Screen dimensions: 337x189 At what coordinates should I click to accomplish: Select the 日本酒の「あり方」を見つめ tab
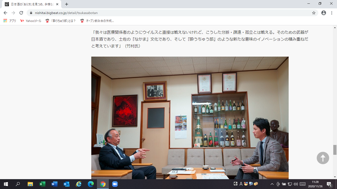click(x=32, y=4)
